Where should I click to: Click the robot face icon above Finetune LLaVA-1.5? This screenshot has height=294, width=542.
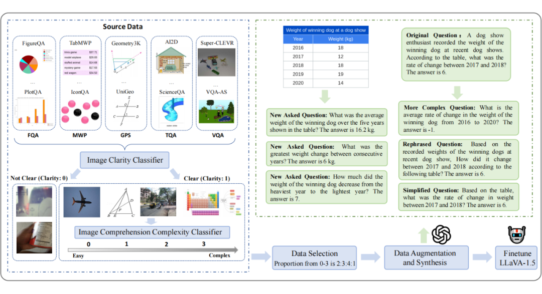516,234
